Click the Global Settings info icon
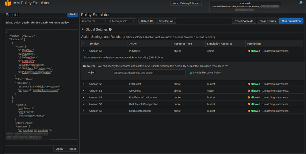Image resolution: width=306 pixels, height=154 pixels. (110, 30)
